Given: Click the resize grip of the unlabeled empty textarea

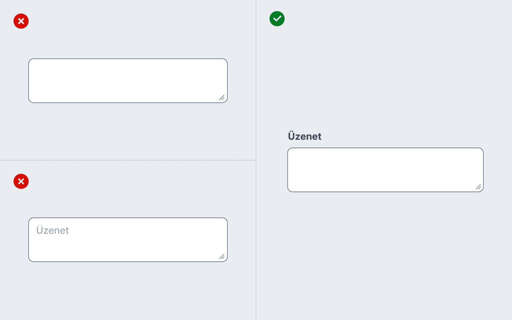Looking at the screenshot, I should point(222,98).
